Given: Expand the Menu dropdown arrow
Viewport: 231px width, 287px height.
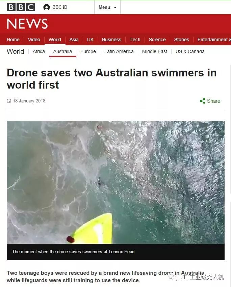Looking at the screenshot, I should coord(115,7).
